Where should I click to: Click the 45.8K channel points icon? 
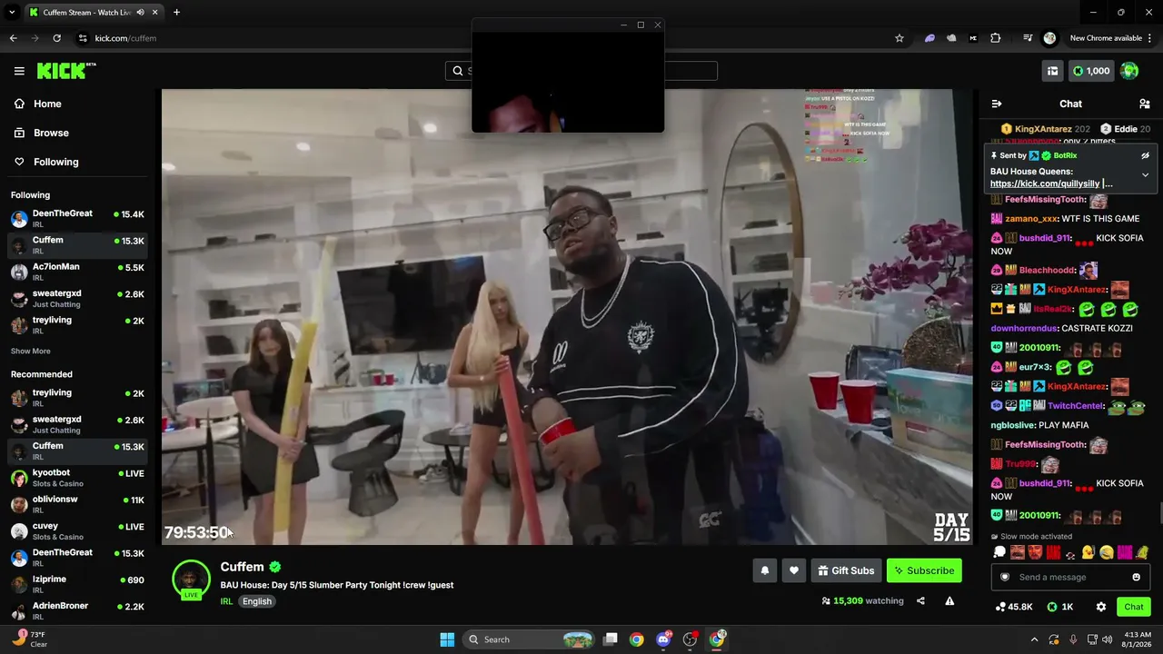1013,607
